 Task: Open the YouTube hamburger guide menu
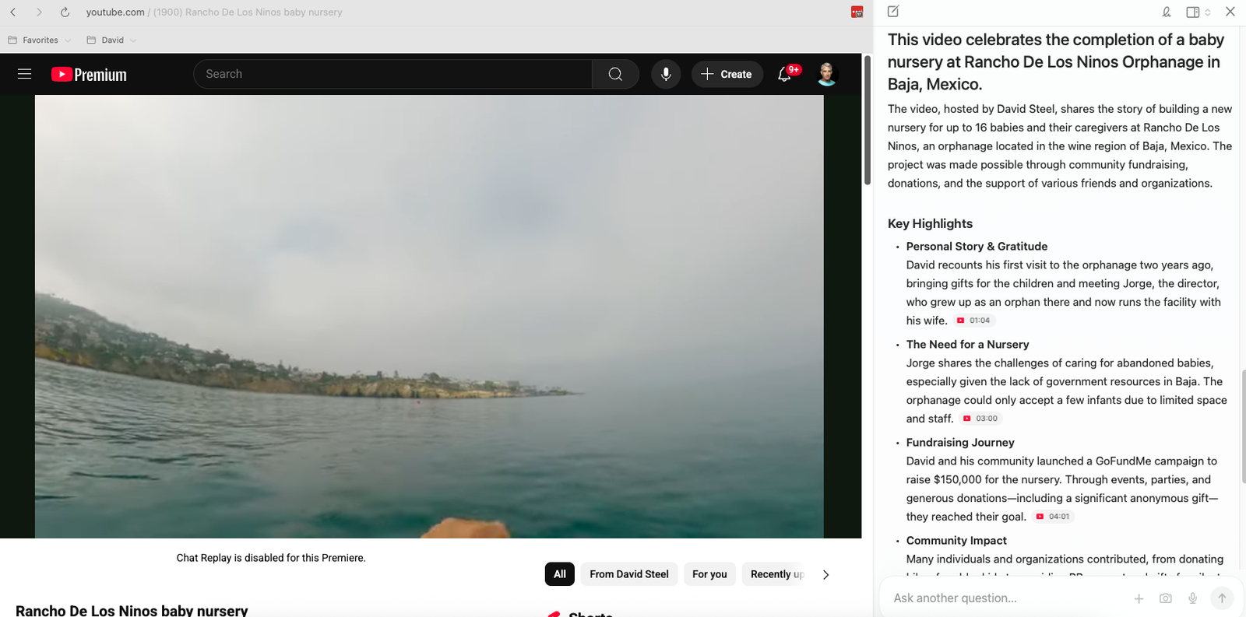click(24, 74)
